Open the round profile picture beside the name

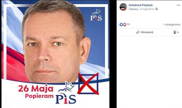123,7
